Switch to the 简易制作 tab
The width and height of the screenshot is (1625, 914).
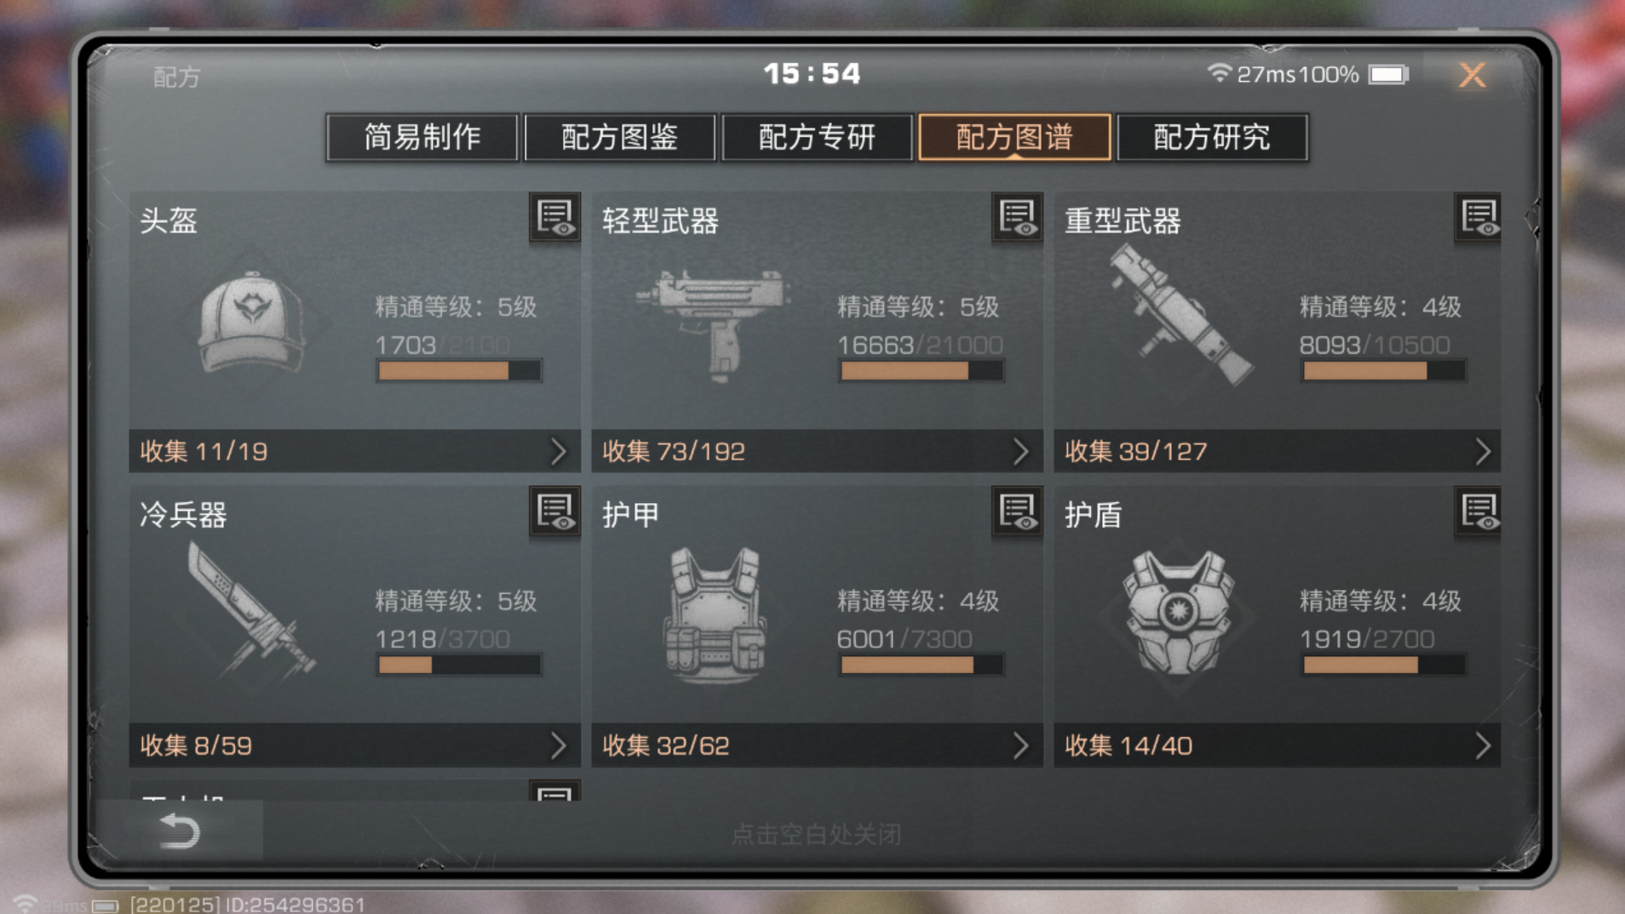[x=422, y=137]
